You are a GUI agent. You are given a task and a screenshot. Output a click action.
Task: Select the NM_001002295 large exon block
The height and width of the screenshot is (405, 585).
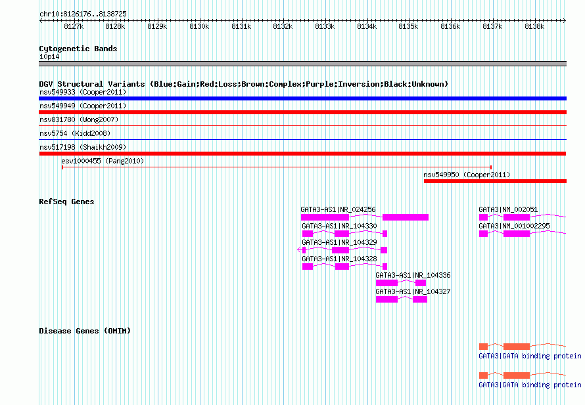[517, 234]
